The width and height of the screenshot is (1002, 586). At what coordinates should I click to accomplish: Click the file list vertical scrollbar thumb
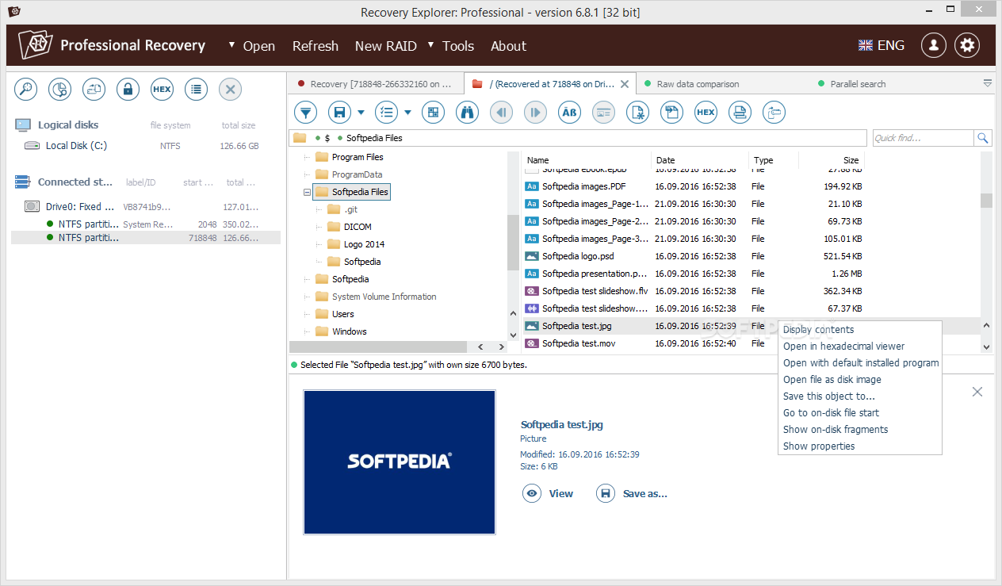click(x=986, y=200)
